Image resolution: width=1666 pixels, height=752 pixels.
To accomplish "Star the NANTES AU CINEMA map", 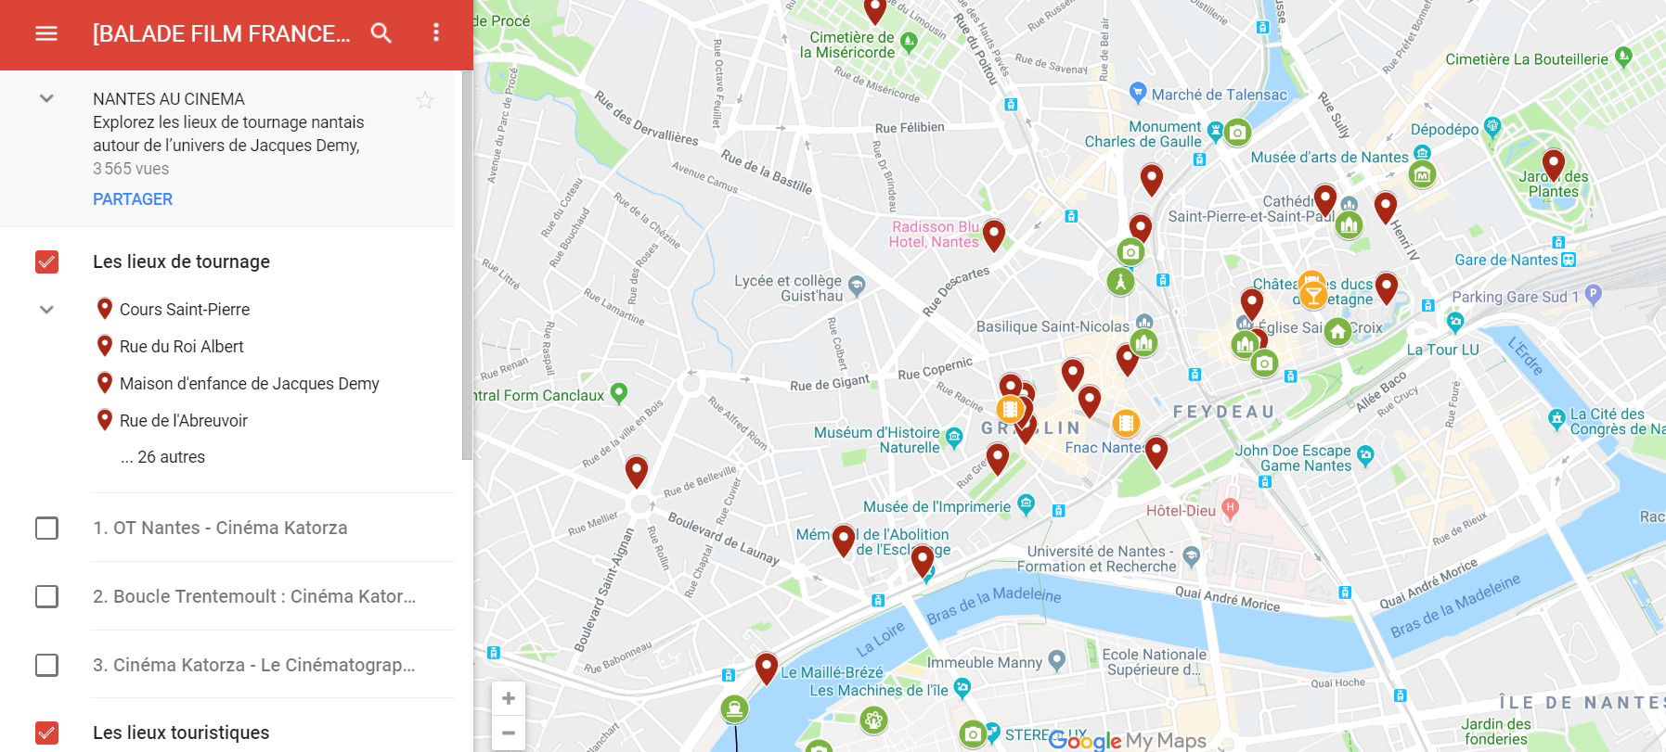I will click(425, 100).
